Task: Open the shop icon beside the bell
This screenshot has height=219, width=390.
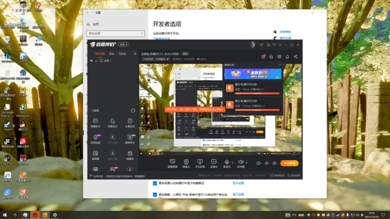Action: pos(279,56)
